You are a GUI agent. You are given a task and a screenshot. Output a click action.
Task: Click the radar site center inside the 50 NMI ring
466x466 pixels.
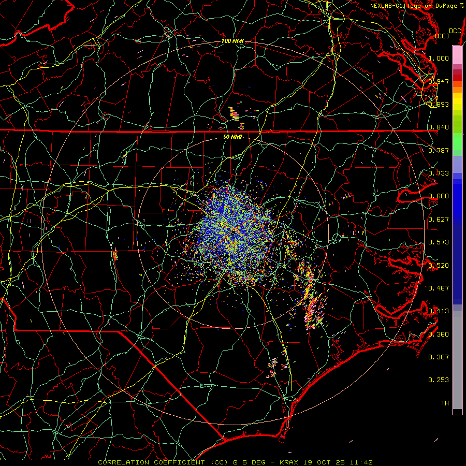[234, 234]
